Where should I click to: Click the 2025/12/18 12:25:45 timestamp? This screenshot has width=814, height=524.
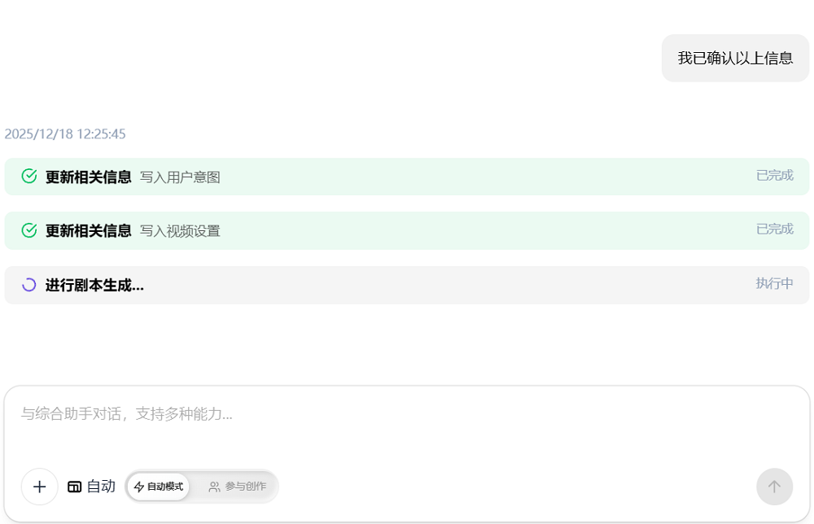point(65,134)
